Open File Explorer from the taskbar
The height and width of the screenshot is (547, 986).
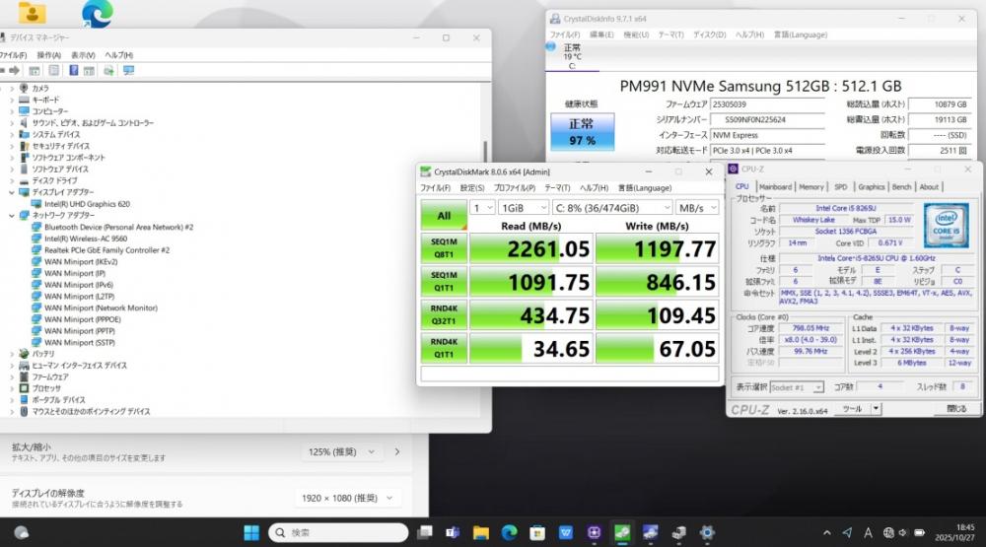(480, 532)
